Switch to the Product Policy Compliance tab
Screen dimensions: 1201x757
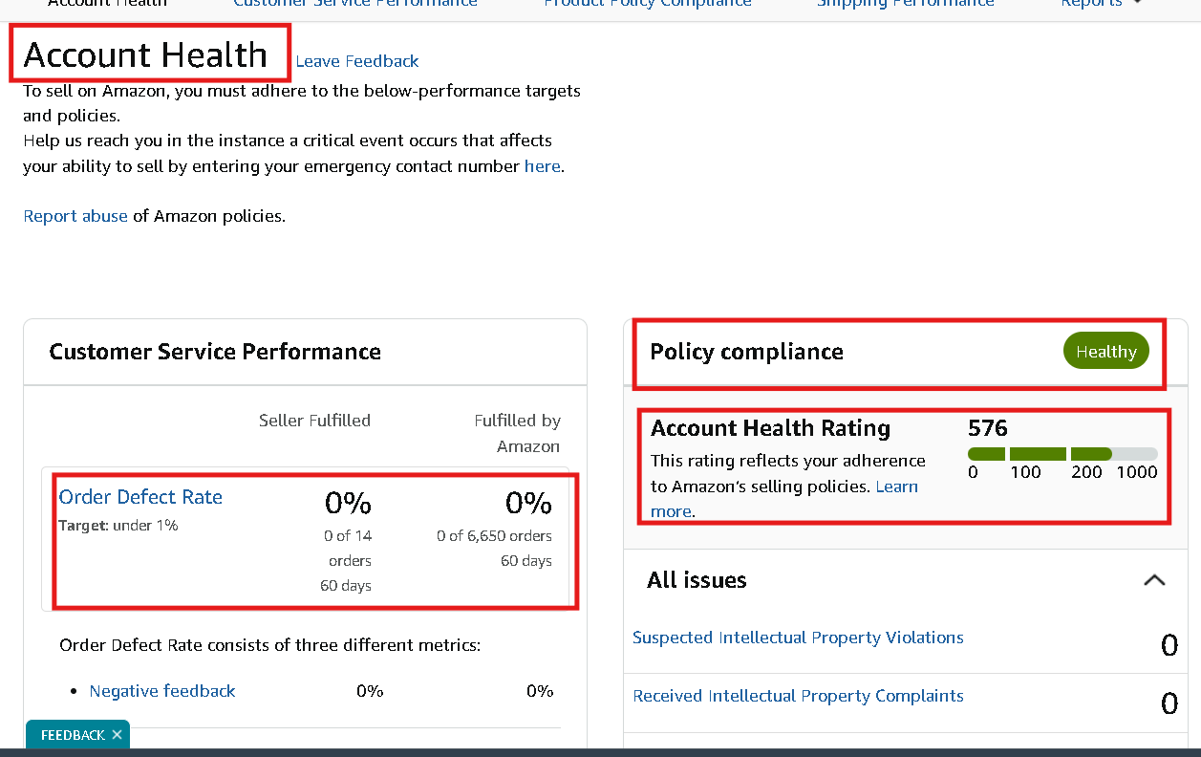tap(648, 3)
